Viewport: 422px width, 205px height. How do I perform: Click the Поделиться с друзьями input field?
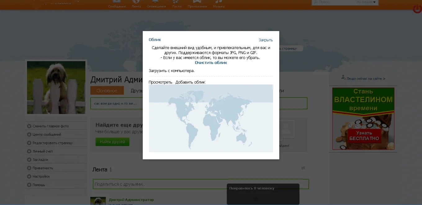201,184
